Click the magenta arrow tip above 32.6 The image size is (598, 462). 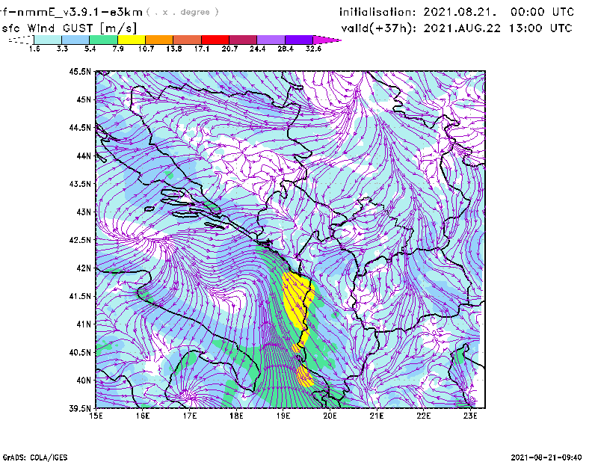[x=333, y=39]
